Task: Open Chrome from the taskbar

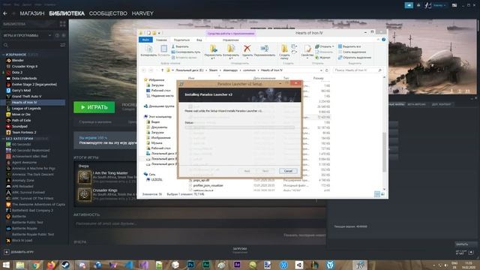Action: (35, 265)
